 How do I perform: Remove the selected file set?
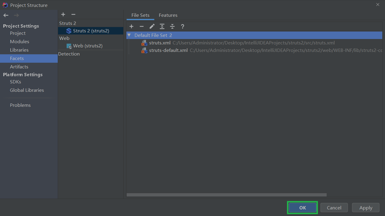click(142, 26)
